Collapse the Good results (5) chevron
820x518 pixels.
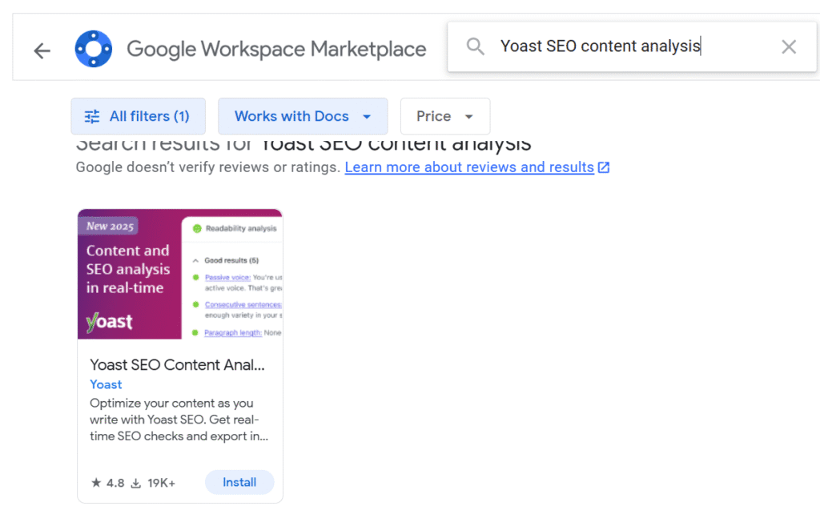click(195, 260)
